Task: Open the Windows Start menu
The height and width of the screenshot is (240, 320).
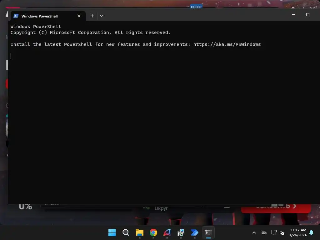Action: tap(112, 232)
